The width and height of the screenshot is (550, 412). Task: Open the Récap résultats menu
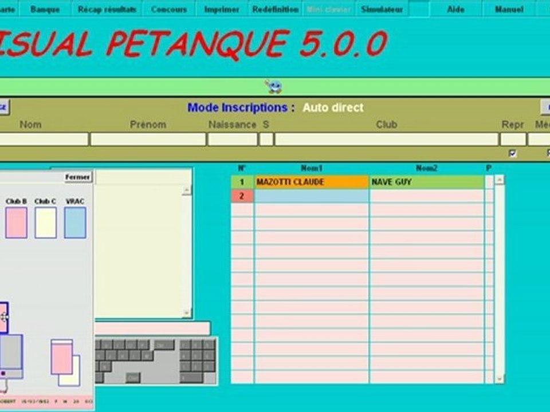[x=107, y=9]
